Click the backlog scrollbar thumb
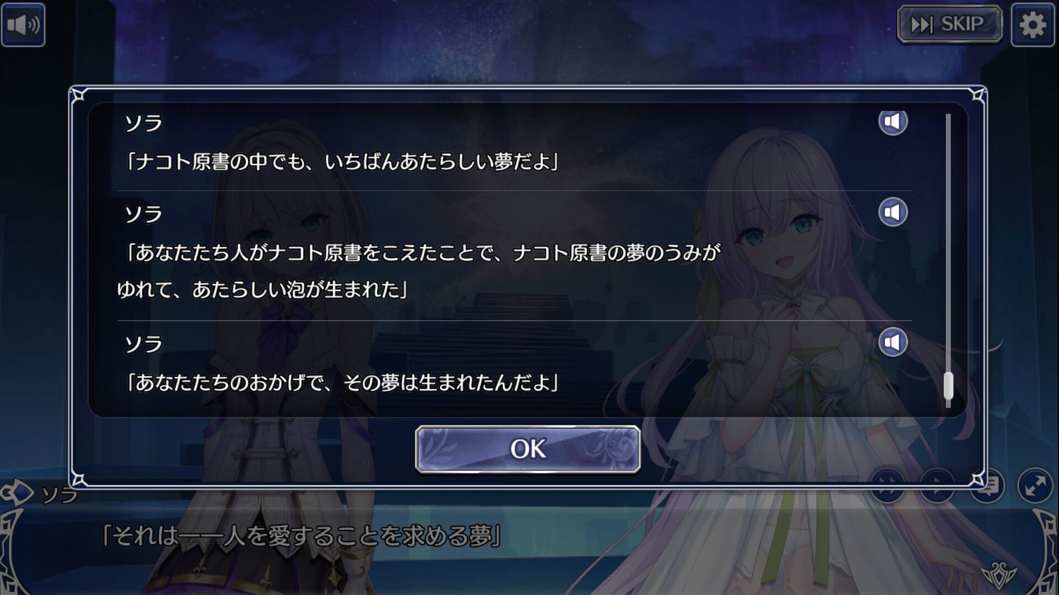1059x595 pixels. (x=948, y=386)
